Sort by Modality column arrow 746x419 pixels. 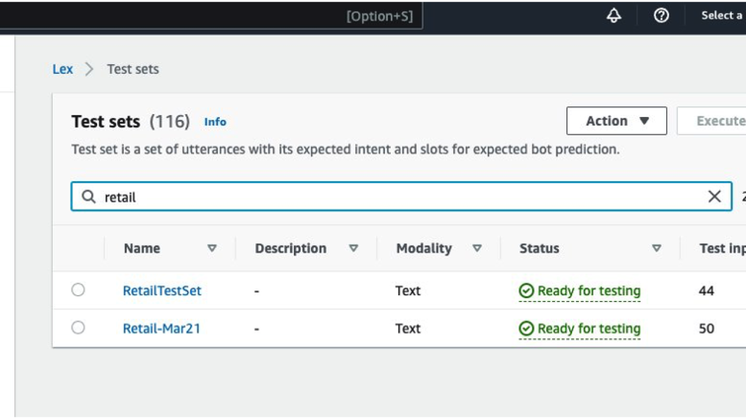477,249
